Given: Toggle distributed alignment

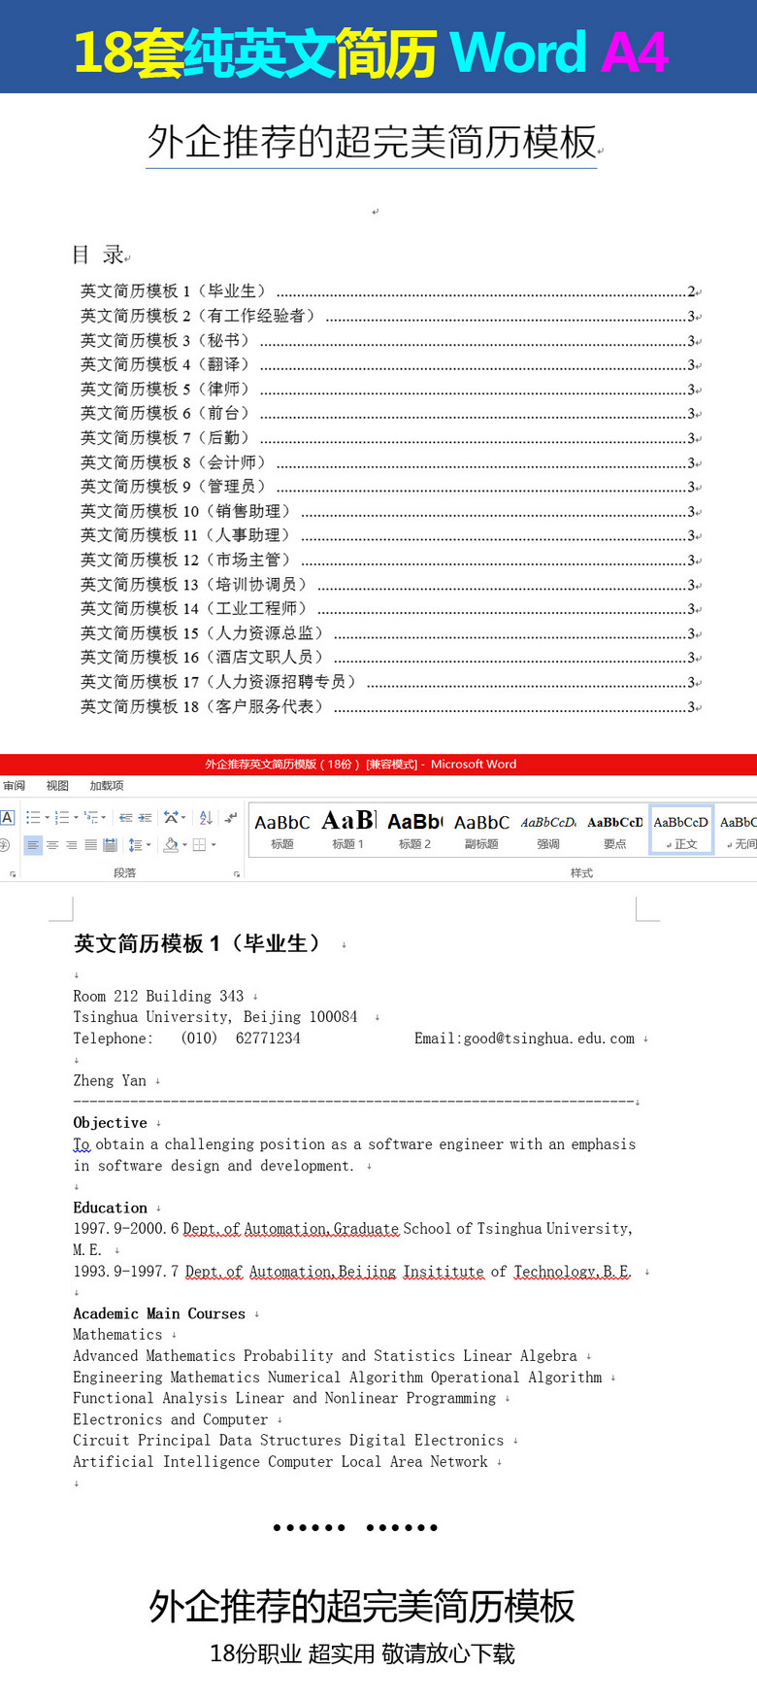Looking at the screenshot, I should 111,845.
